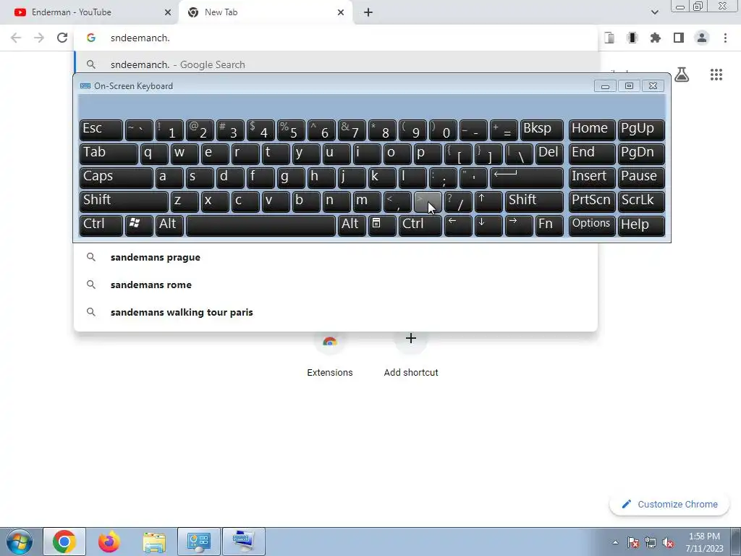Screen dimensions: 741x556
Task: Toggle the ScrLk key
Action: pyautogui.click(x=641, y=201)
